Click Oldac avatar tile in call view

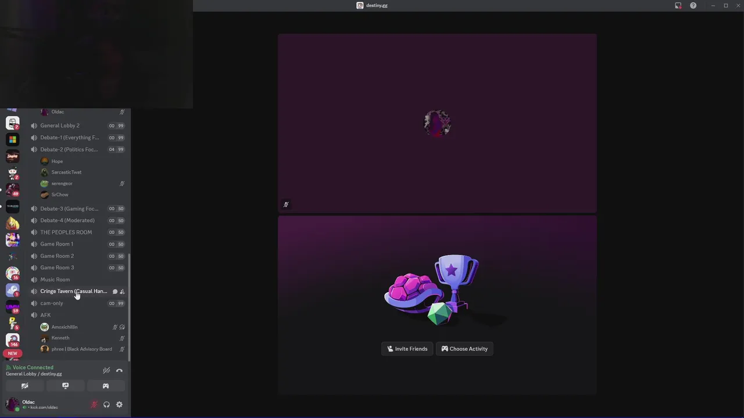(x=437, y=123)
